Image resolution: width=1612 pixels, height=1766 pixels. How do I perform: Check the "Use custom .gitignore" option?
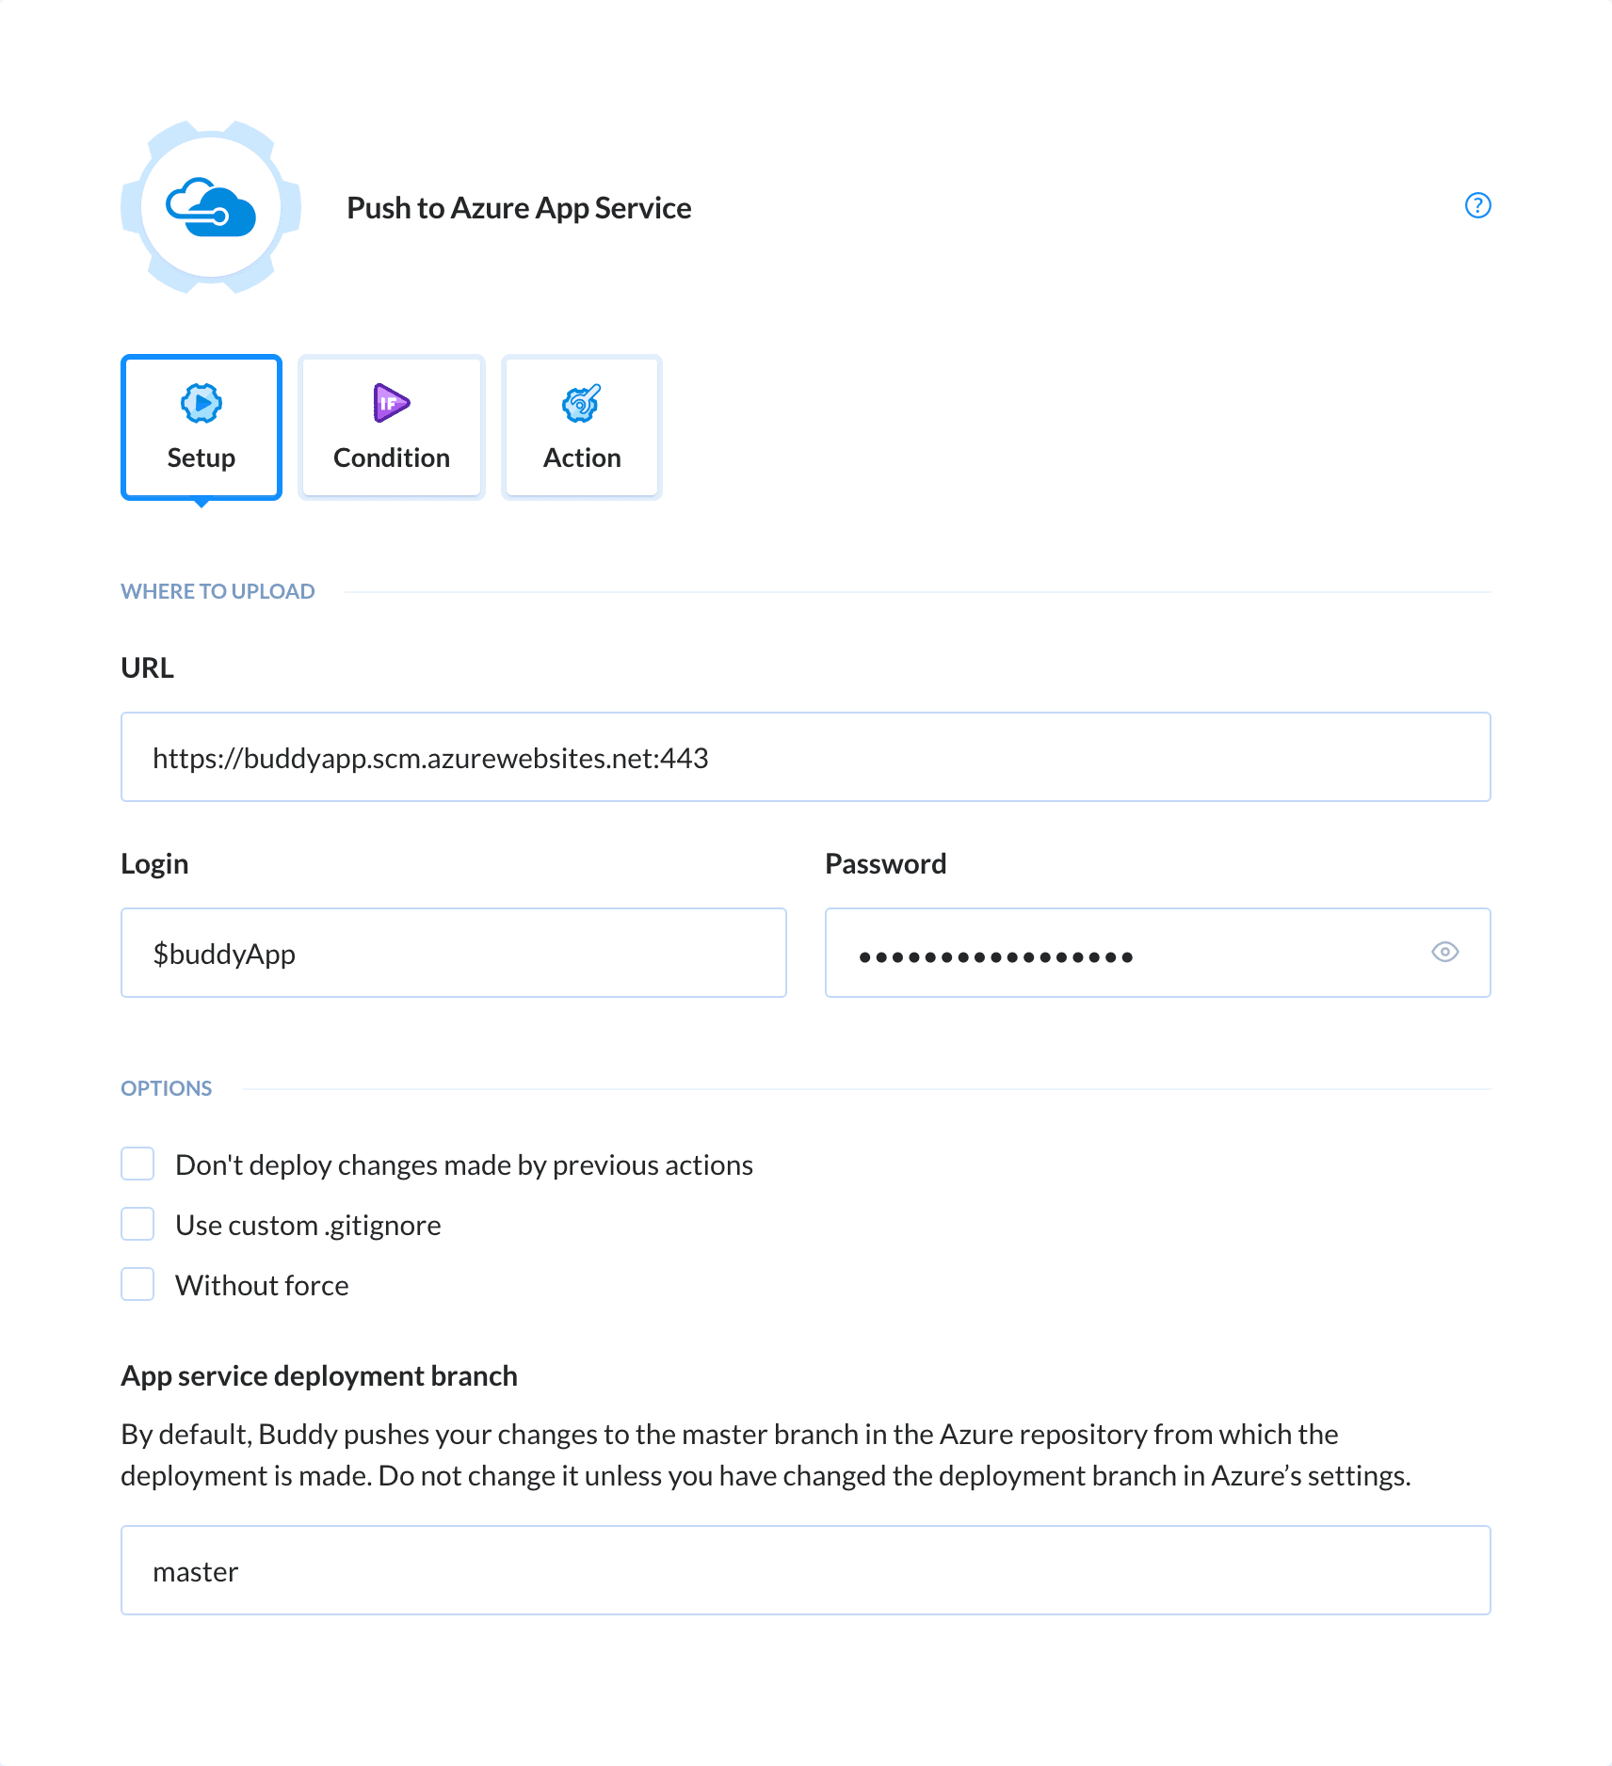click(x=137, y=1224)
